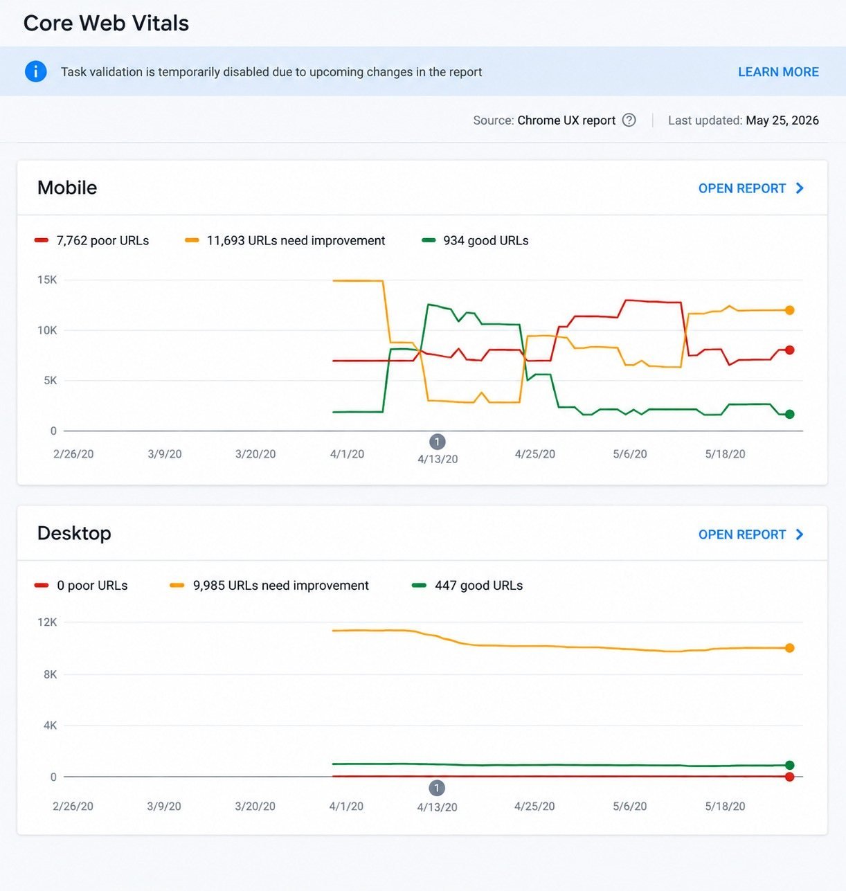This screenshot has width=846, height=891.
Task: Click the 4/1/20 date label on Mobile chart
Action: click(x=347, y=454)
